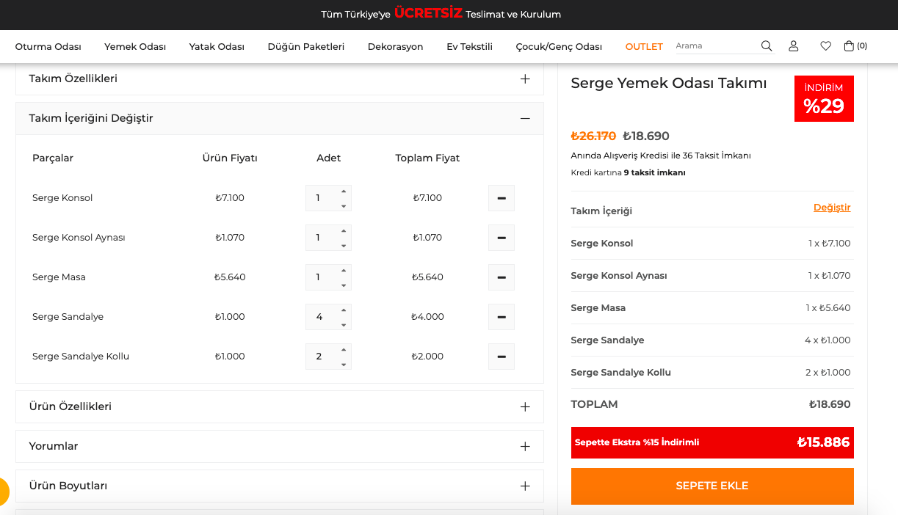Increase Serge Sandalye quantity up arrow
This screenshot has width=898, height=515.
point(343,310)
